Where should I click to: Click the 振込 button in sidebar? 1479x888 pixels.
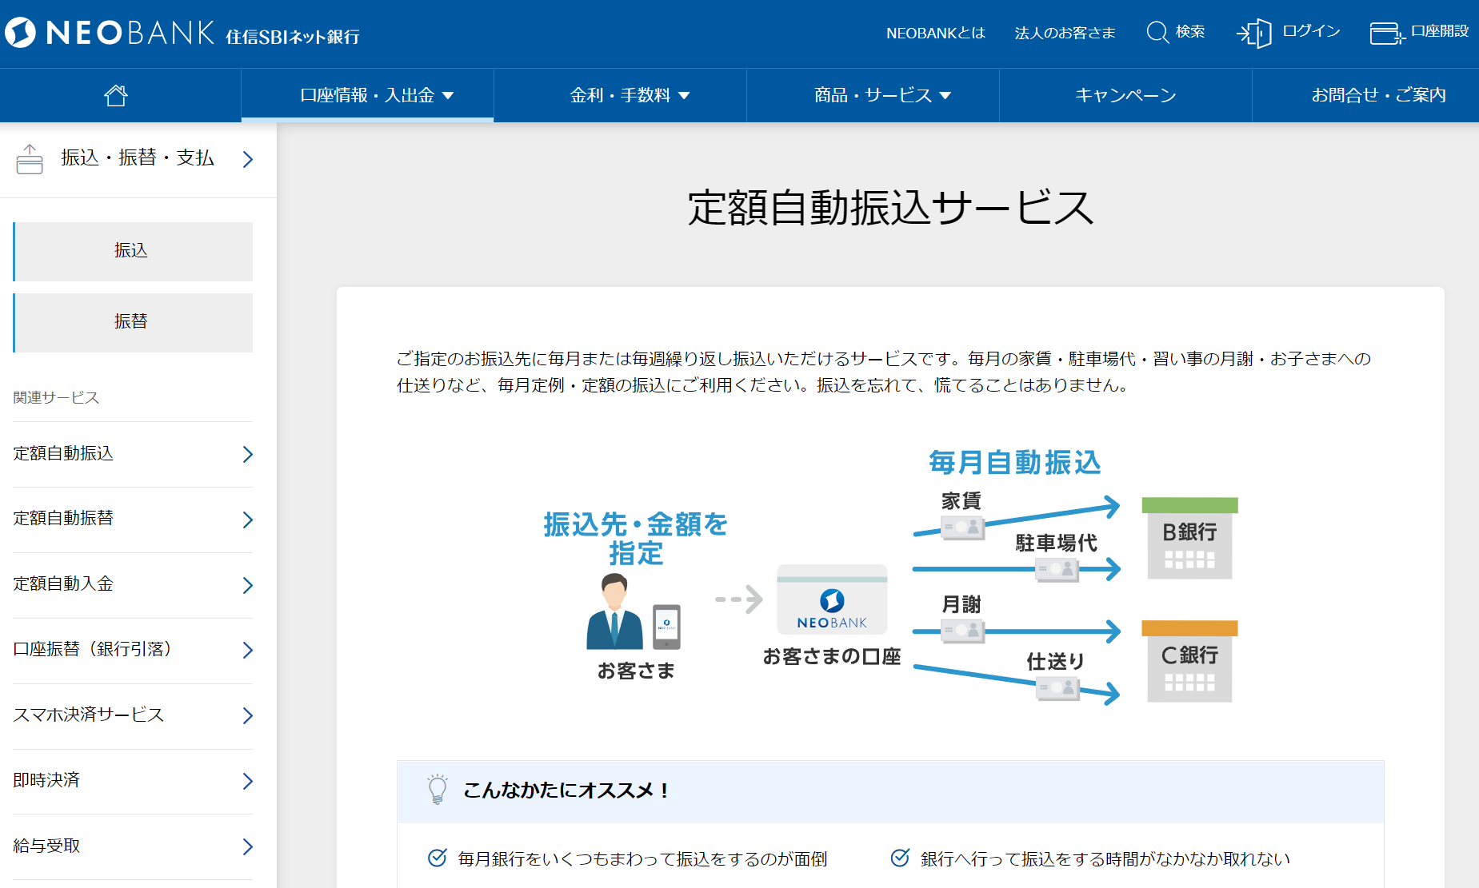coord(133,251)
